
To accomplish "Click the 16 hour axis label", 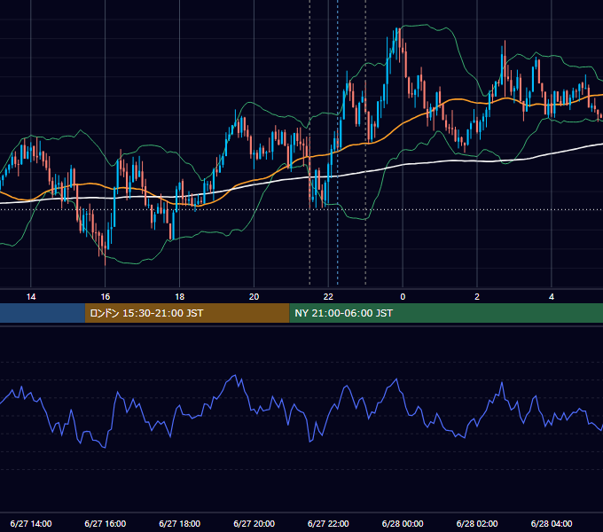I will coord(105,297).
